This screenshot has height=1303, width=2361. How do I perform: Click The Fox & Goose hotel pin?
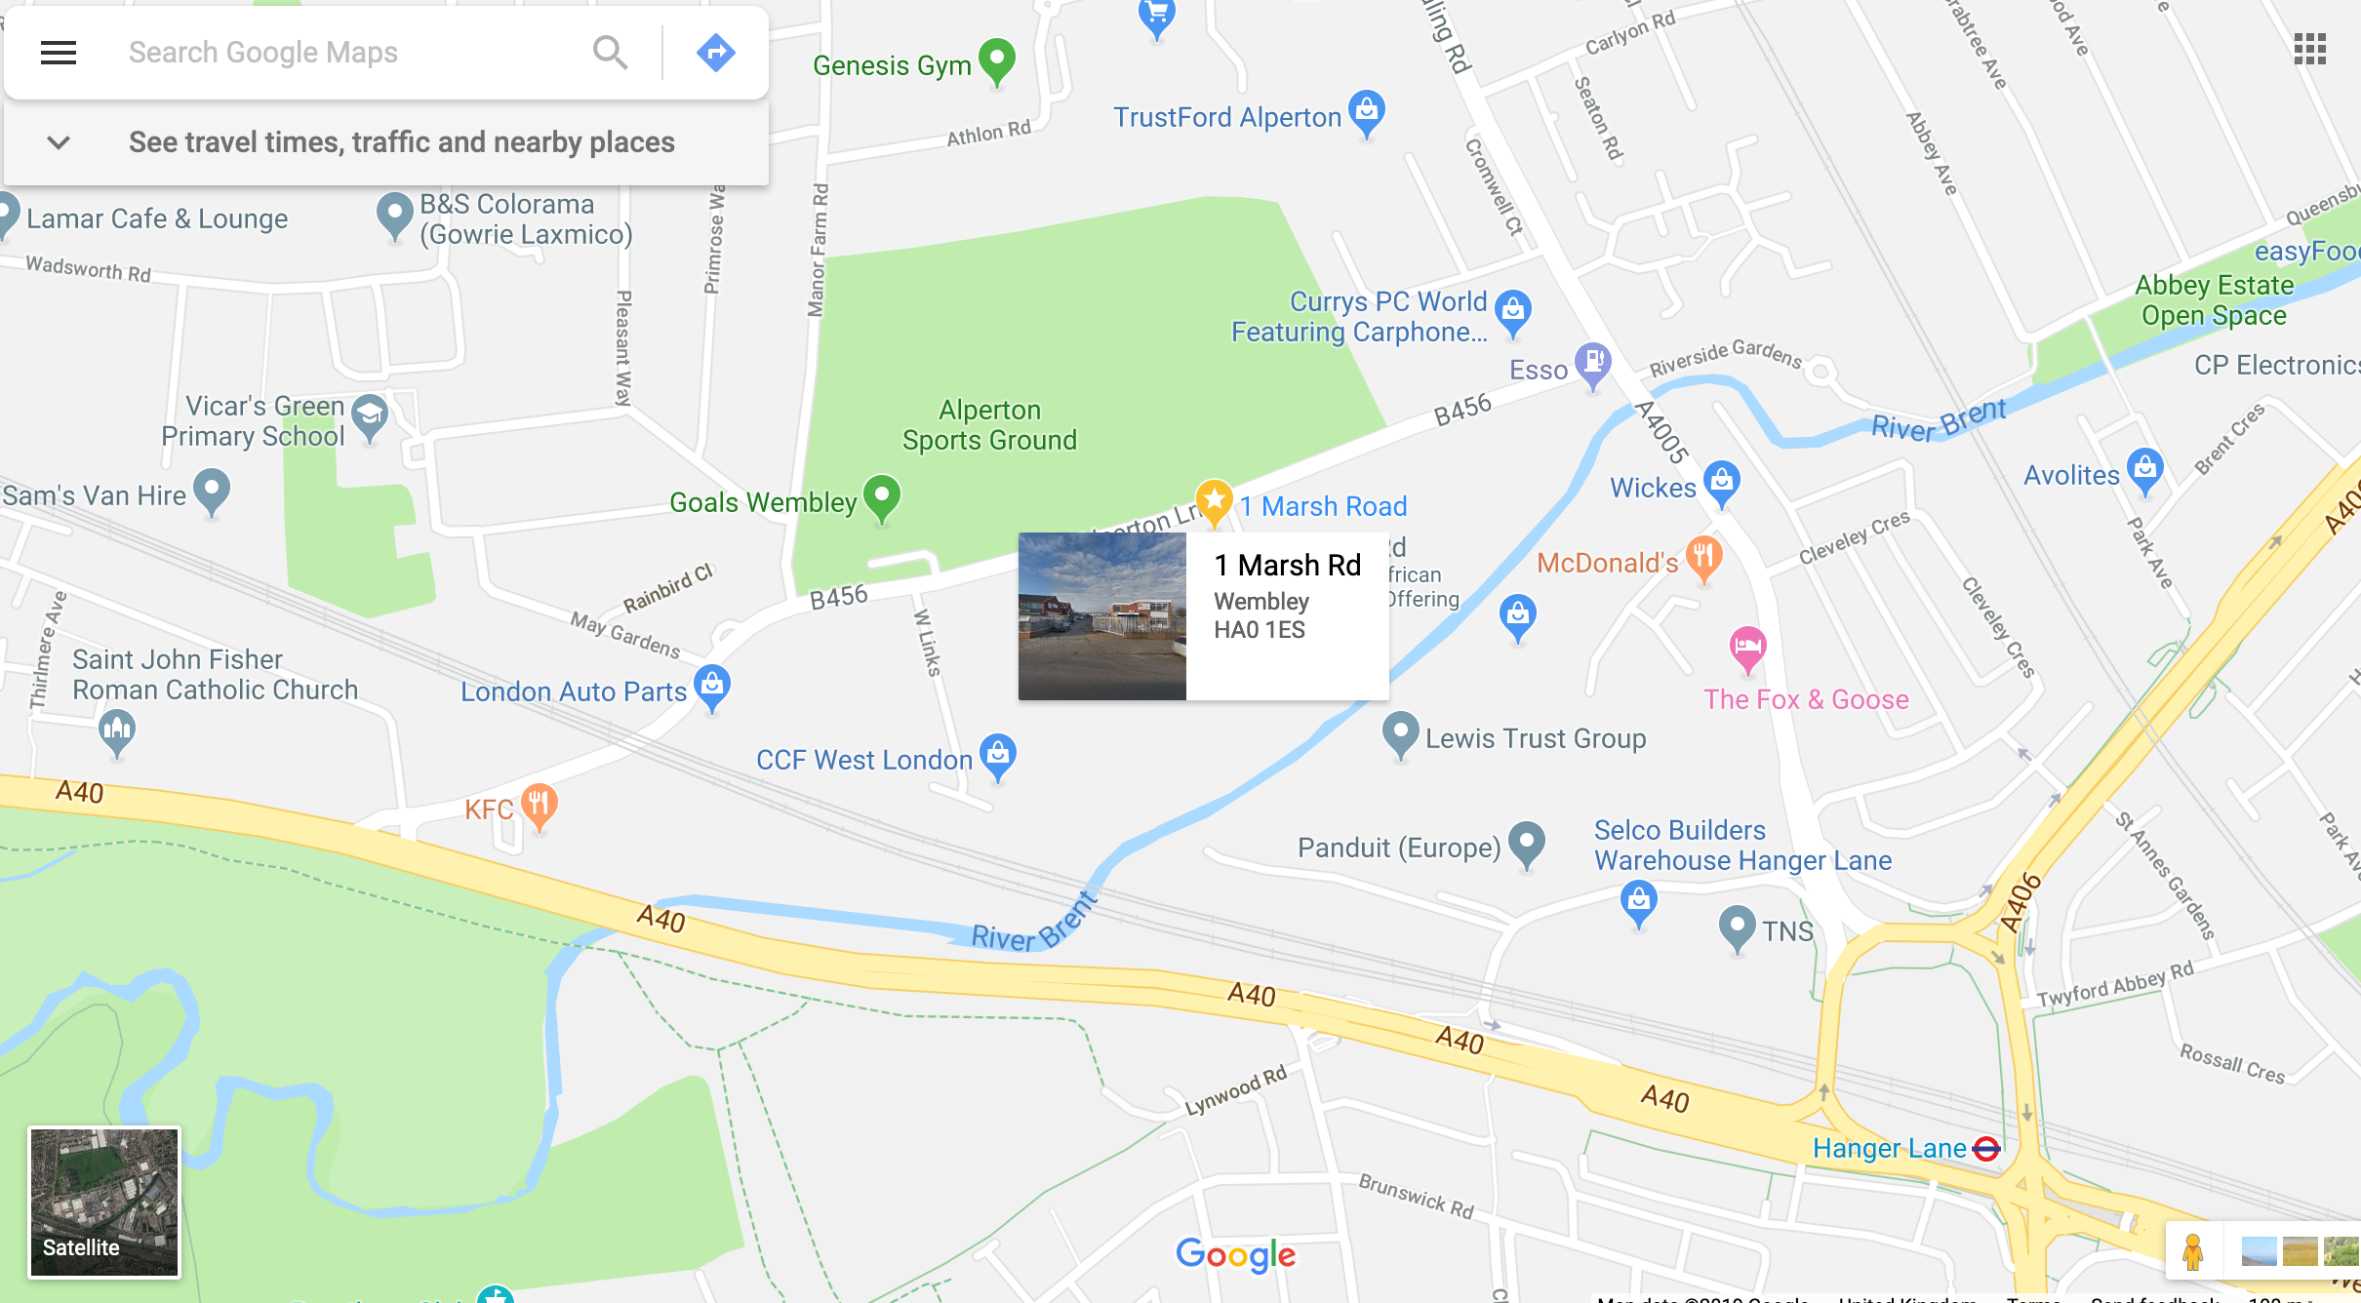coord(1747,650)
